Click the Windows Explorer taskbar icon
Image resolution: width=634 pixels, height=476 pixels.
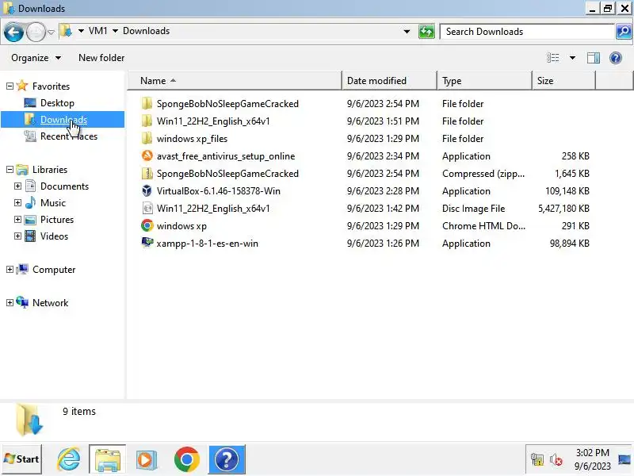pyautogui.click(x=107, y=459)
